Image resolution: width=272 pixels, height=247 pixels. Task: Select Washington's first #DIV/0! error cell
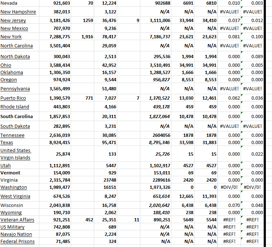pyautogui.click(x=229, y=187)
